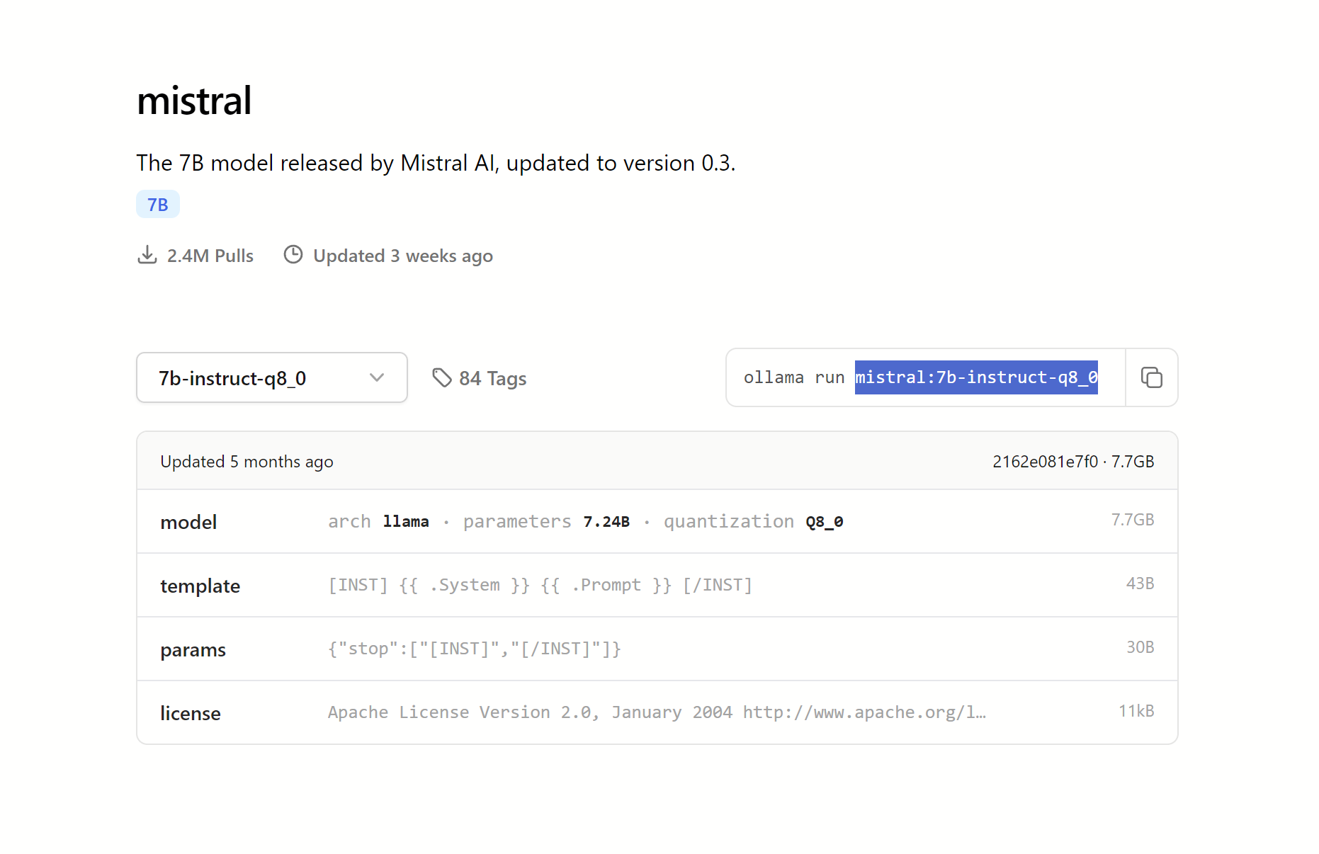Click the Apache License Version 2.0 text

(657, 712)
